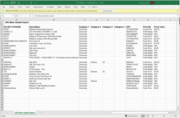Click the Search magnifier box
Viewport: 180px width, 118px height.
point(93,7)
